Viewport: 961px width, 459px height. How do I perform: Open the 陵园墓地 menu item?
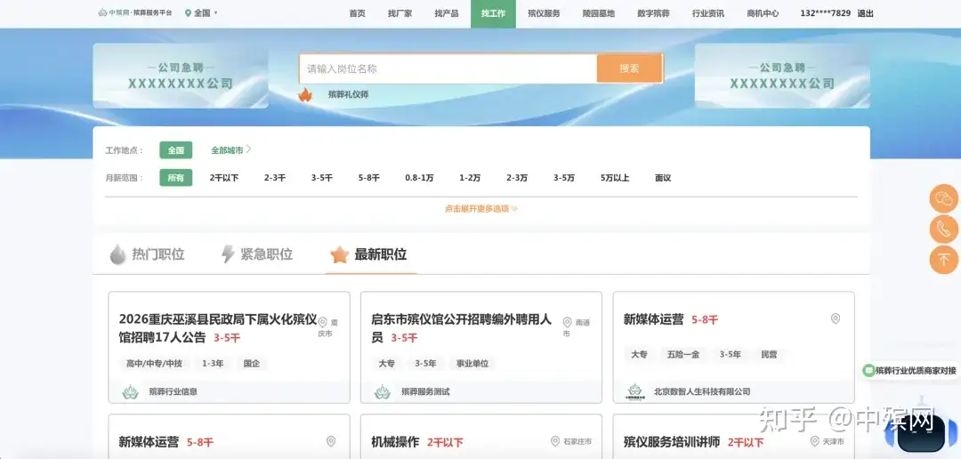click(x=598, y=13)
